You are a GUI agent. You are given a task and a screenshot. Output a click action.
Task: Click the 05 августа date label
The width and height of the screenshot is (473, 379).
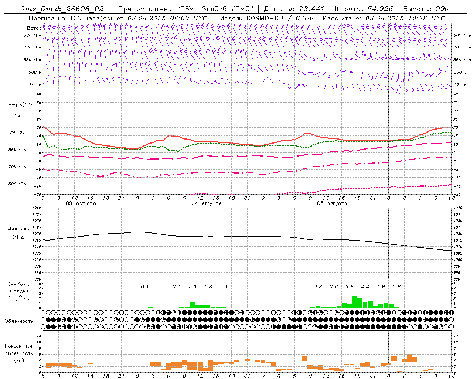(x=332, y=204)
